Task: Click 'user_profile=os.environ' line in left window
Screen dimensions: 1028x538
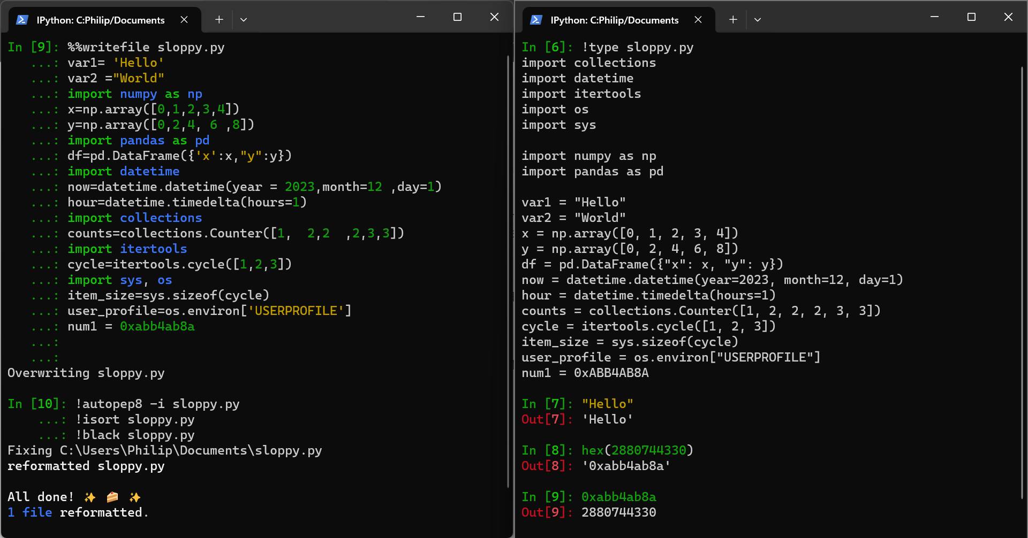Action: (210, 311)
